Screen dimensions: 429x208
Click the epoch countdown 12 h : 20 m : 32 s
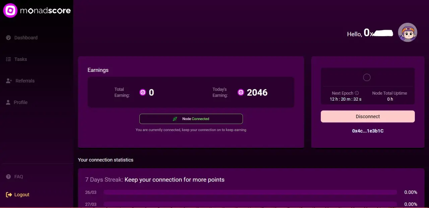pos(346,99)
